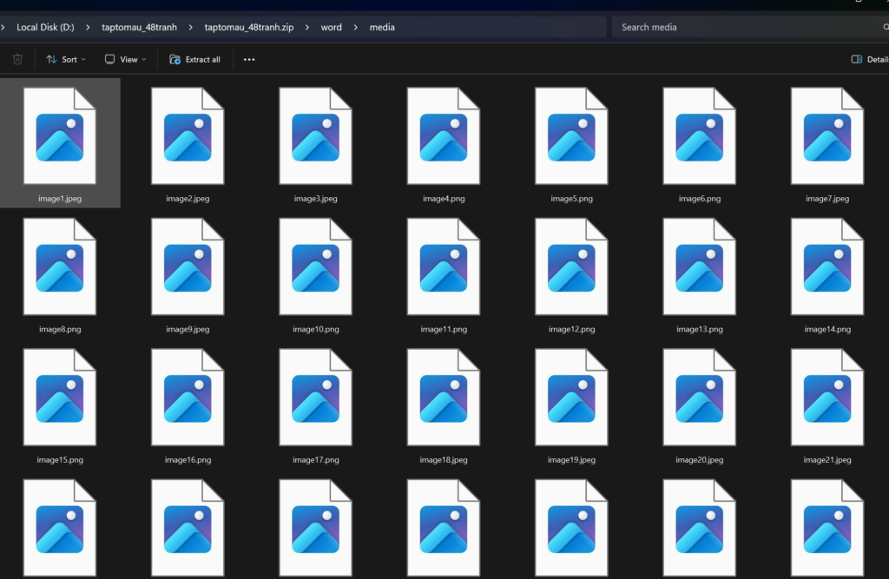Viewport: 889px width, 579px height.
Task: Expand chevron after taptomau_48tranh breadcrumb
Action: [190, 27]
